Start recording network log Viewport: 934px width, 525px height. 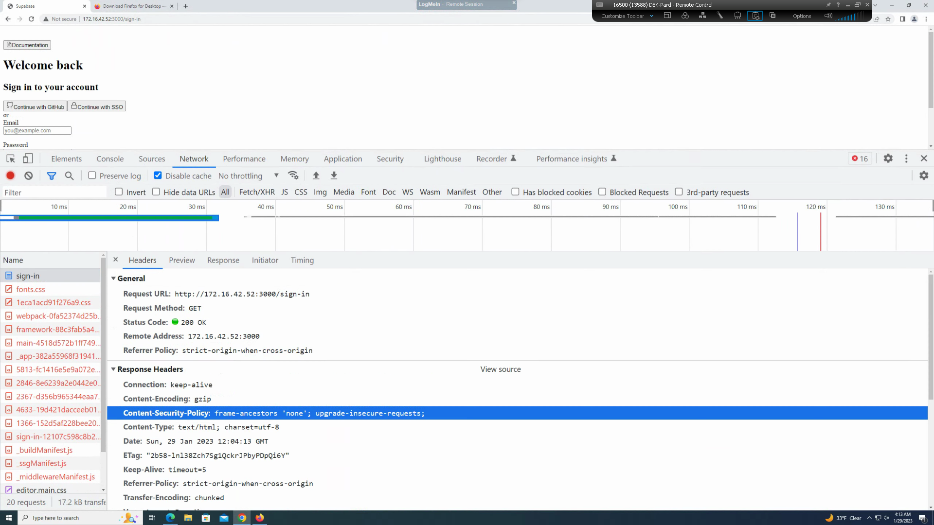[x=10, y=175]
